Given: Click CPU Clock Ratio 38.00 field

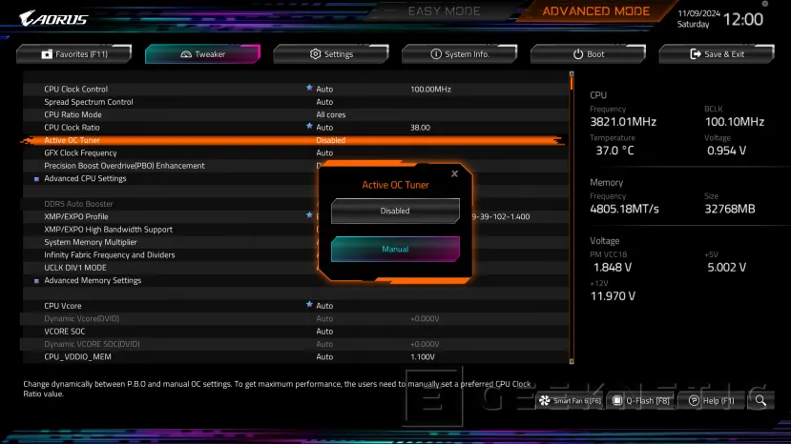Looking at the screenshot, I should click(x=420, y=128).
